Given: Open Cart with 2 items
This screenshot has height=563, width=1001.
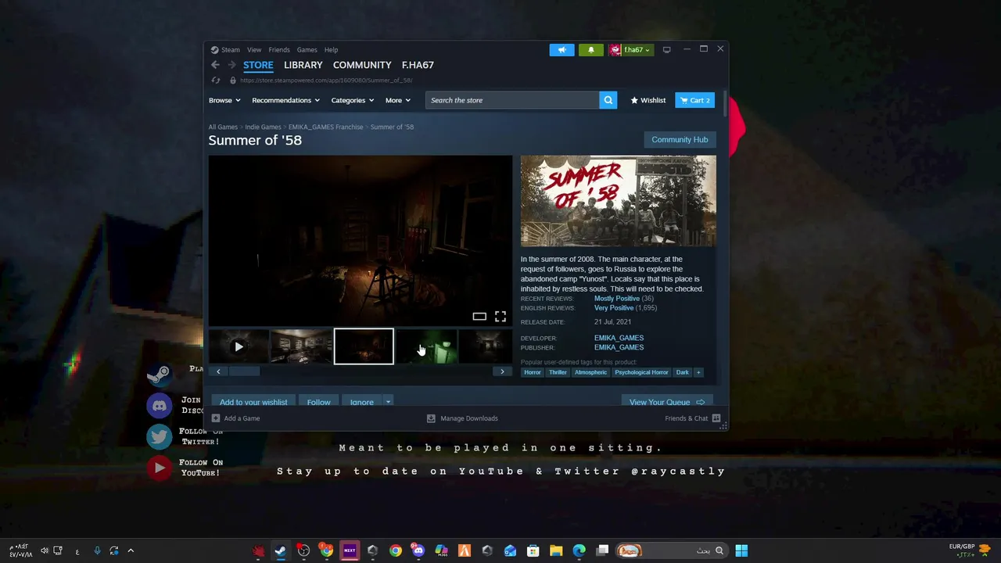Looking at the screenshot, I should coord(694,100).
